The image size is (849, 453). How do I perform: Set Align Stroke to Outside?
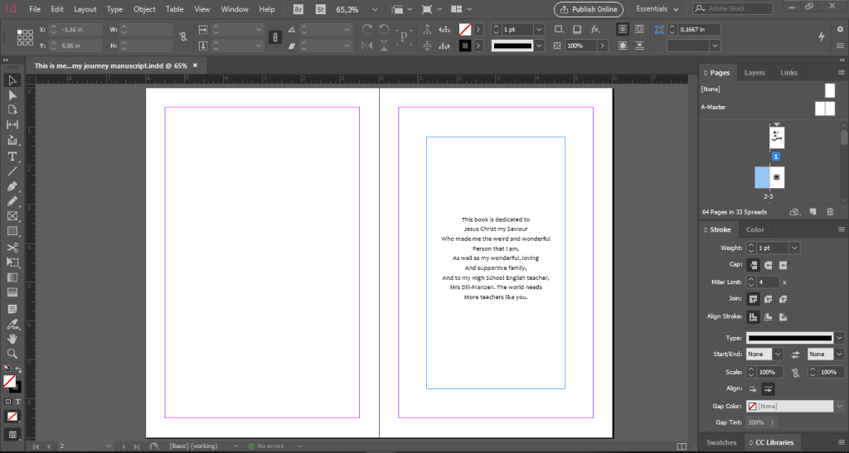click(782, 316)
